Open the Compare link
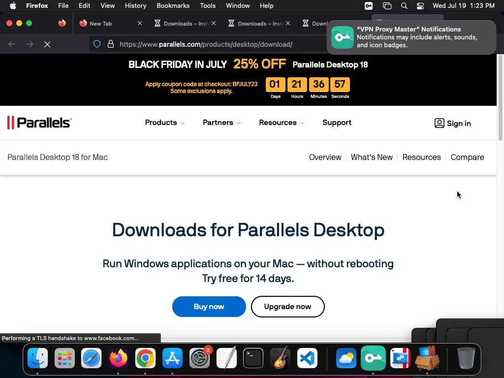 467,157
